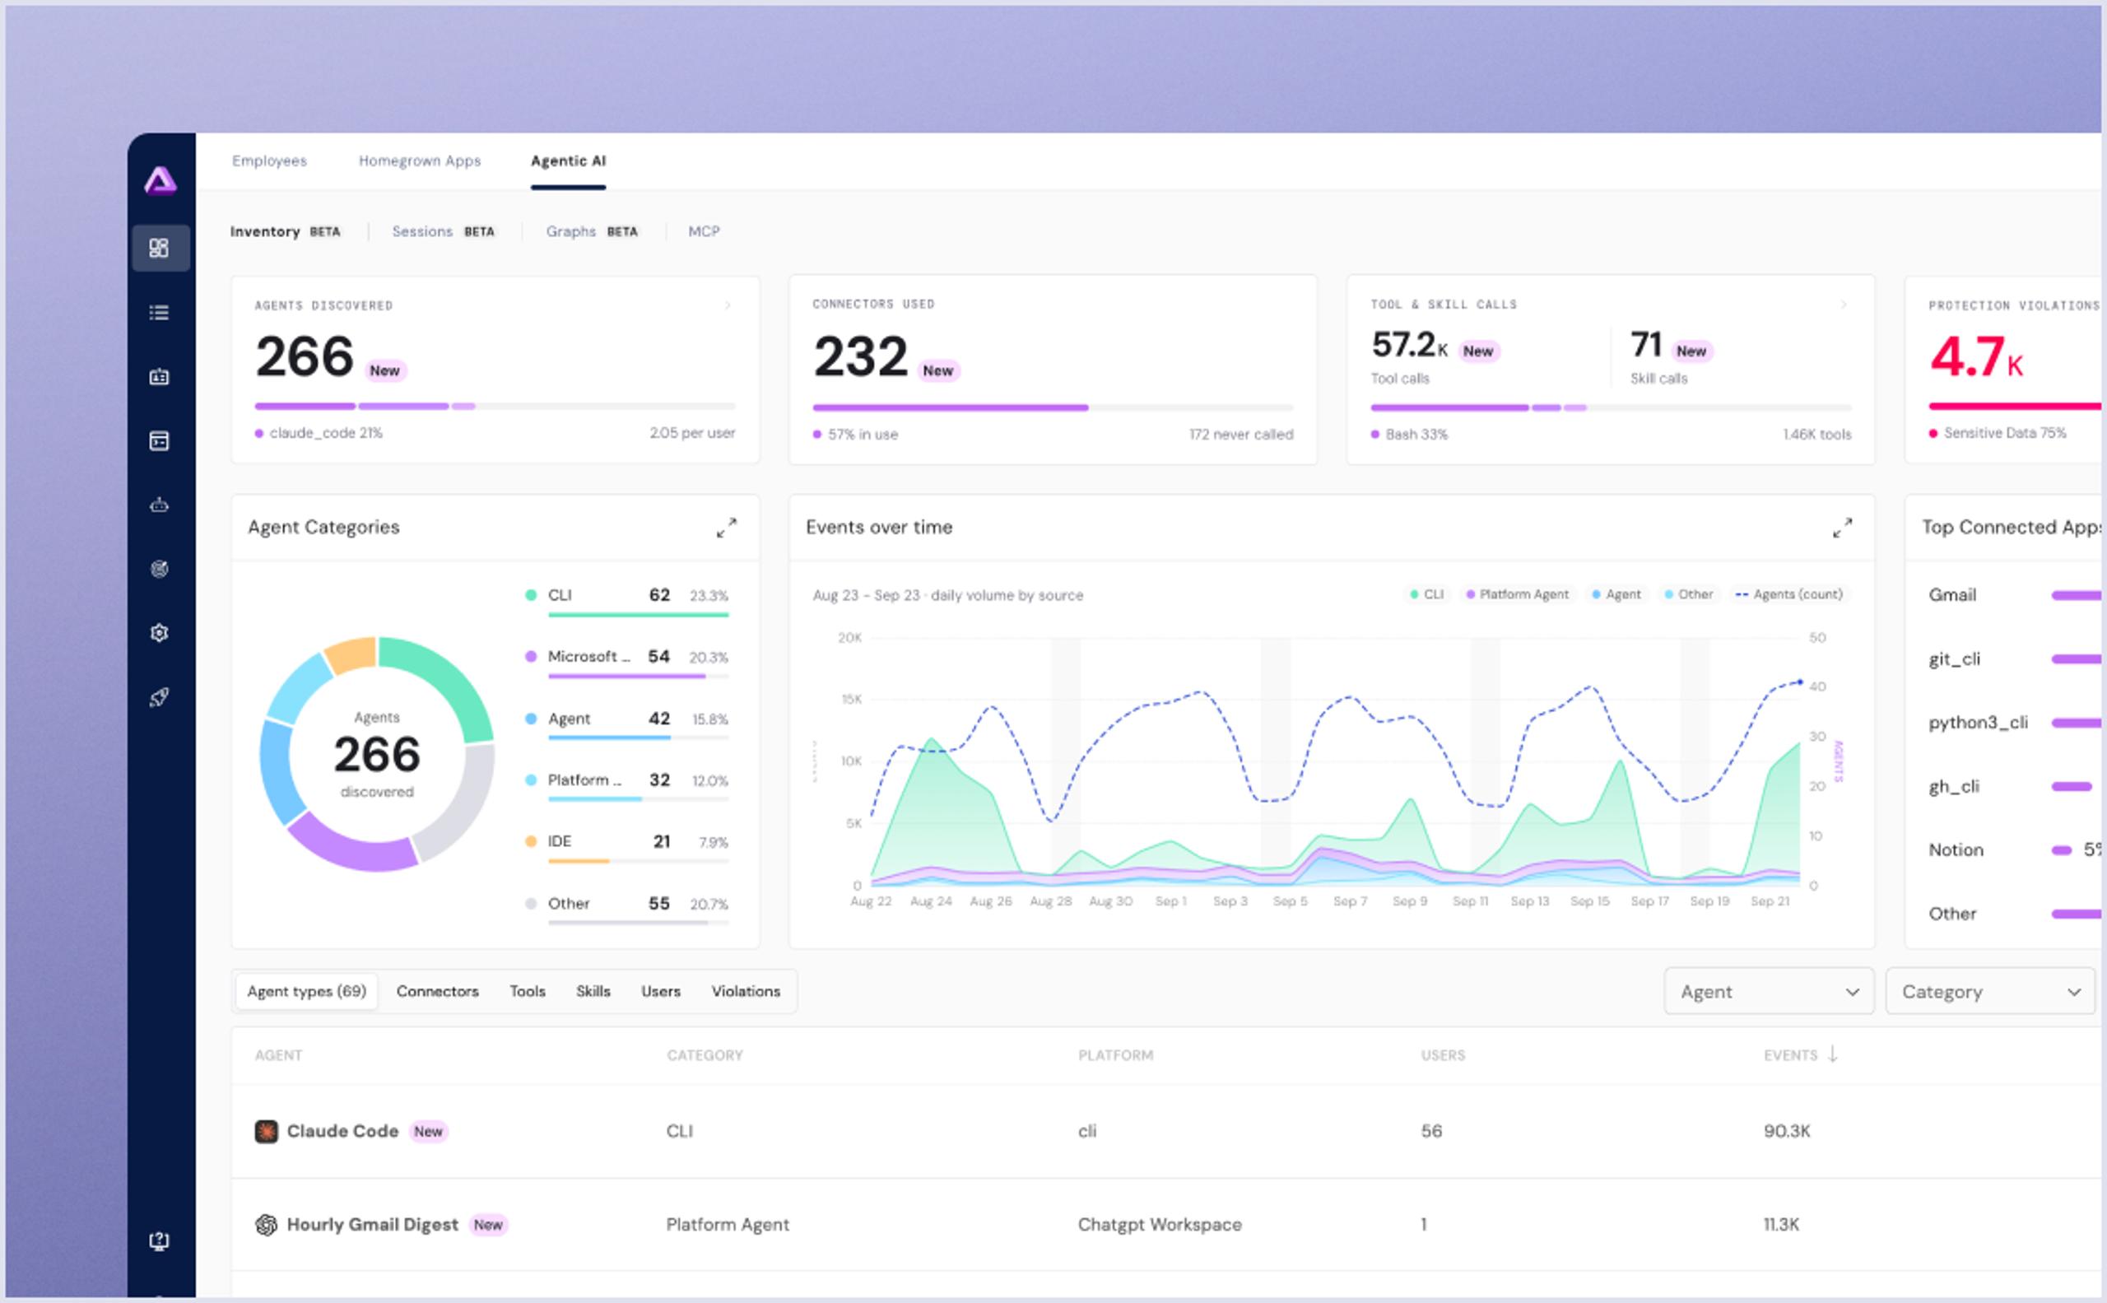Open Agents Discovered card chevron arrow

coord(728,305)
